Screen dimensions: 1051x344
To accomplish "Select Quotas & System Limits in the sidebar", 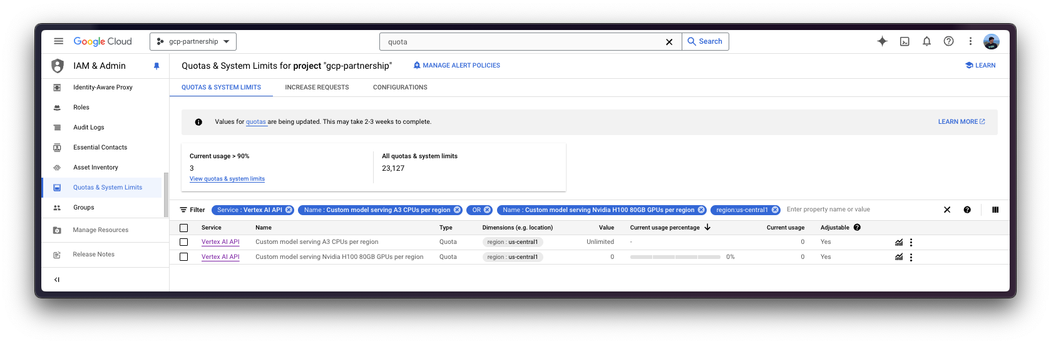I will pos(103,188).
